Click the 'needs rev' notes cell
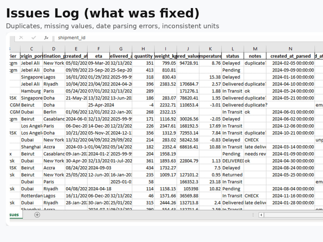 (255, 154)
